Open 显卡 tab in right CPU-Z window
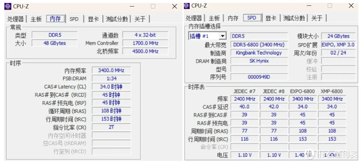Viewport: 361px width, 163px height. pos(271,18)
